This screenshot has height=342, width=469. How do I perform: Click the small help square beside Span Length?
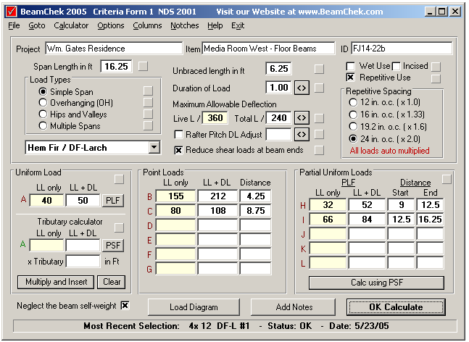point(143,66)
